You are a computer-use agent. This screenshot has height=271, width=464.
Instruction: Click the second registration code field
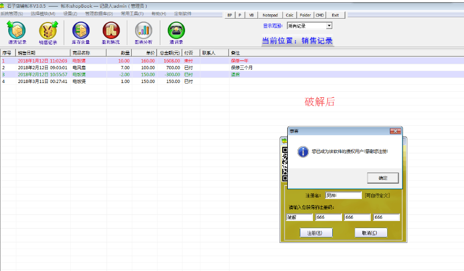tap(328, 217)
